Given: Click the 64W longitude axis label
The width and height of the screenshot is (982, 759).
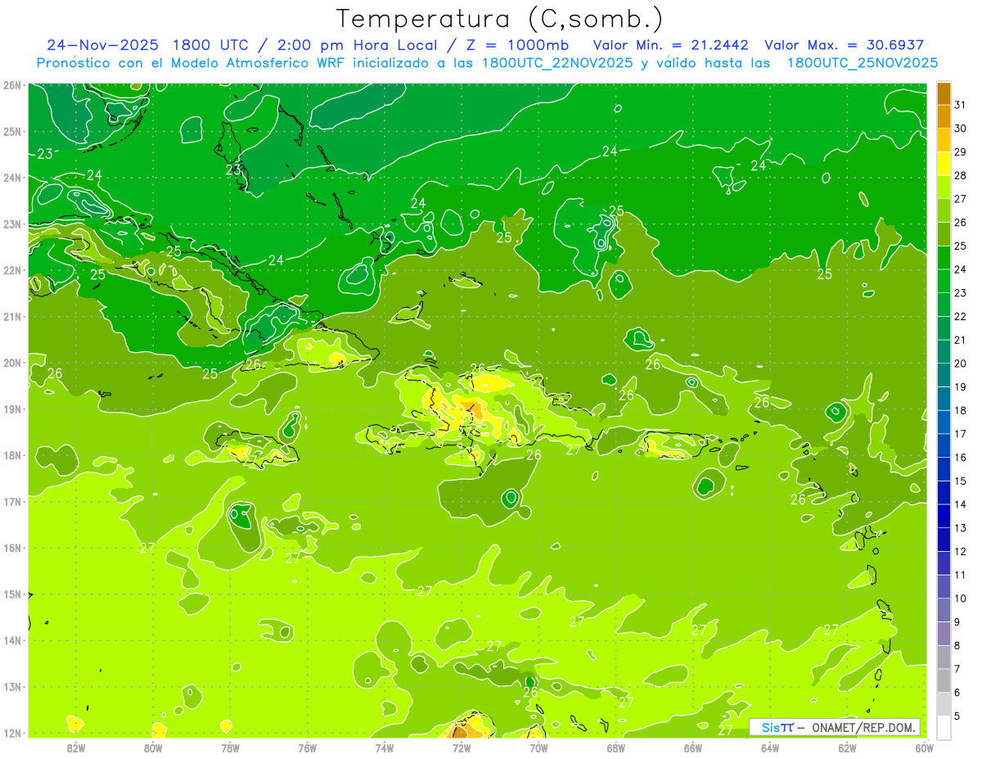Looking at the screenshot, I should click(769, 748).
